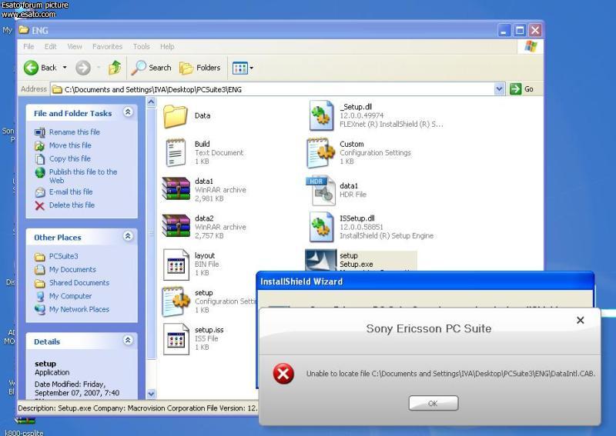Open Back button history dropdown arrow

(x=65, y=68)
